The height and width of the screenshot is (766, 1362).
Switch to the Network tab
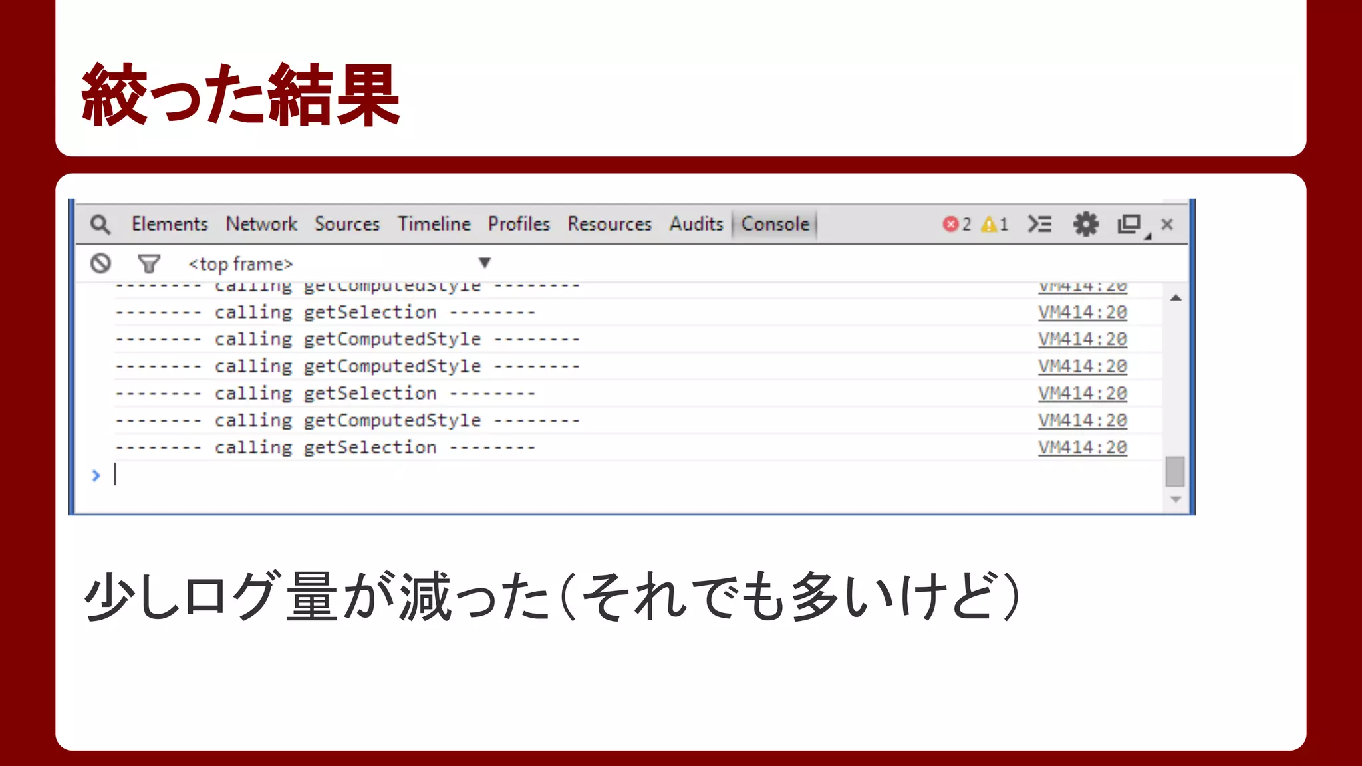261,224
